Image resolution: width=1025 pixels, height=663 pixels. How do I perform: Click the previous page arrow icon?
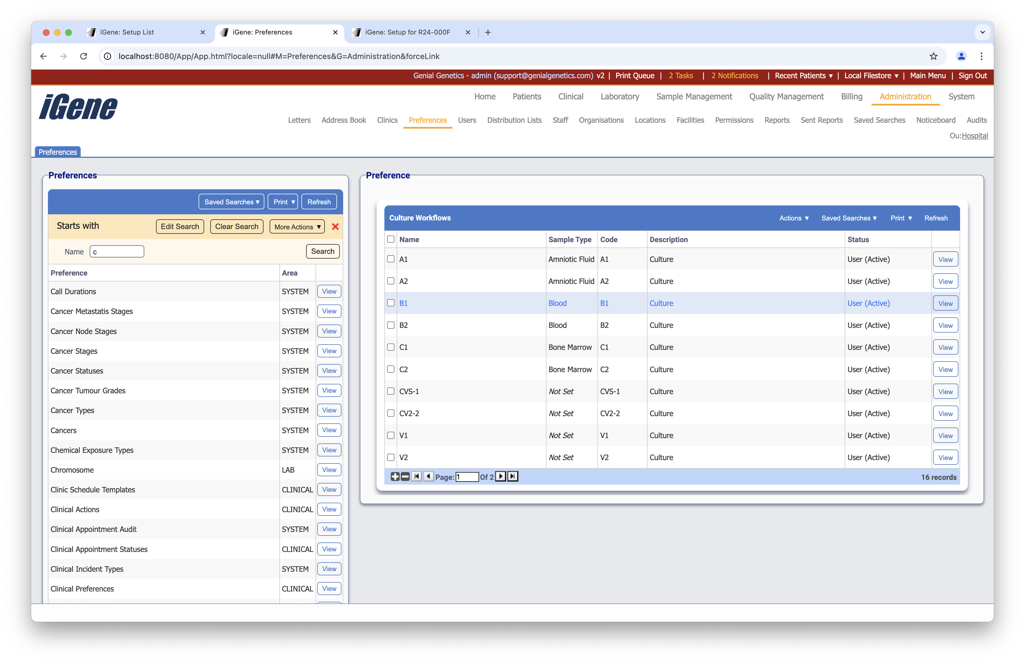pos(428,476)
